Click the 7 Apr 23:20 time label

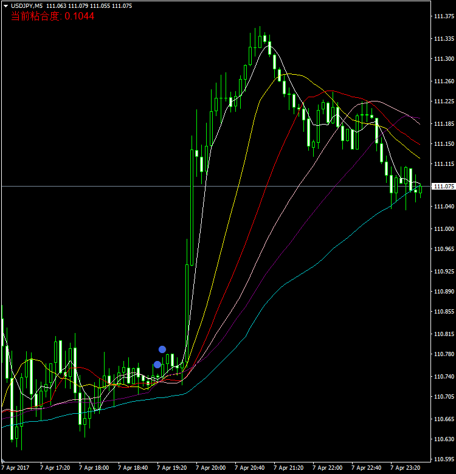pos(405,468)
